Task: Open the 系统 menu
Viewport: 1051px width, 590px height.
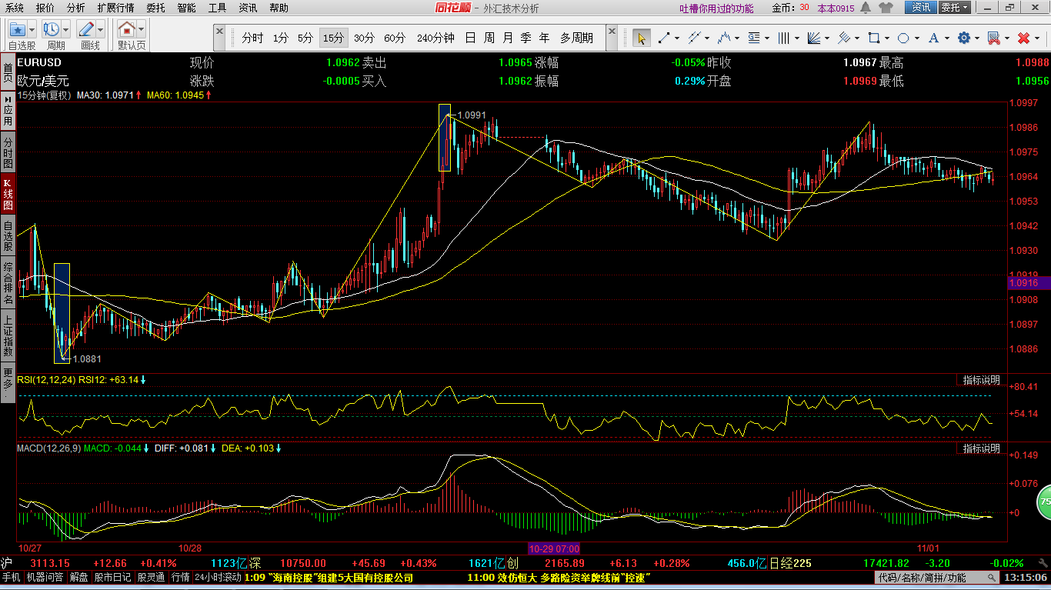Action: (x=14, y=8)
